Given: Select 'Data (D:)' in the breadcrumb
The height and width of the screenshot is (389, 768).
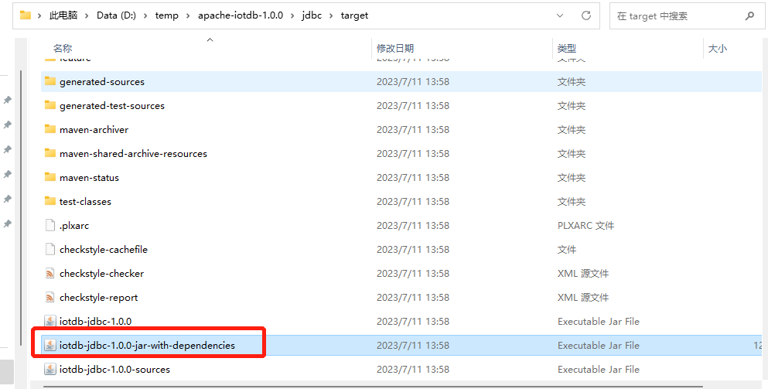Looking at the screenshot, I should pyautogui.click(x=116, y=15).
